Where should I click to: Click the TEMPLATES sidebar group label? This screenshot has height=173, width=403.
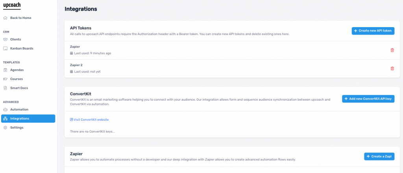[x=11, y=63]
